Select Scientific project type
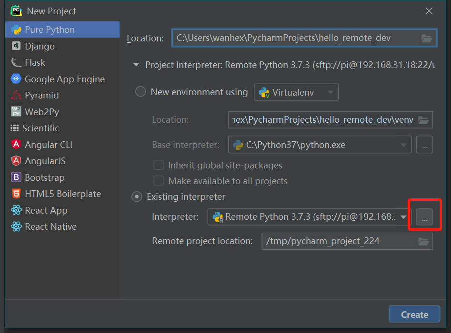This screenshot has height=333, width=451. 40,128
